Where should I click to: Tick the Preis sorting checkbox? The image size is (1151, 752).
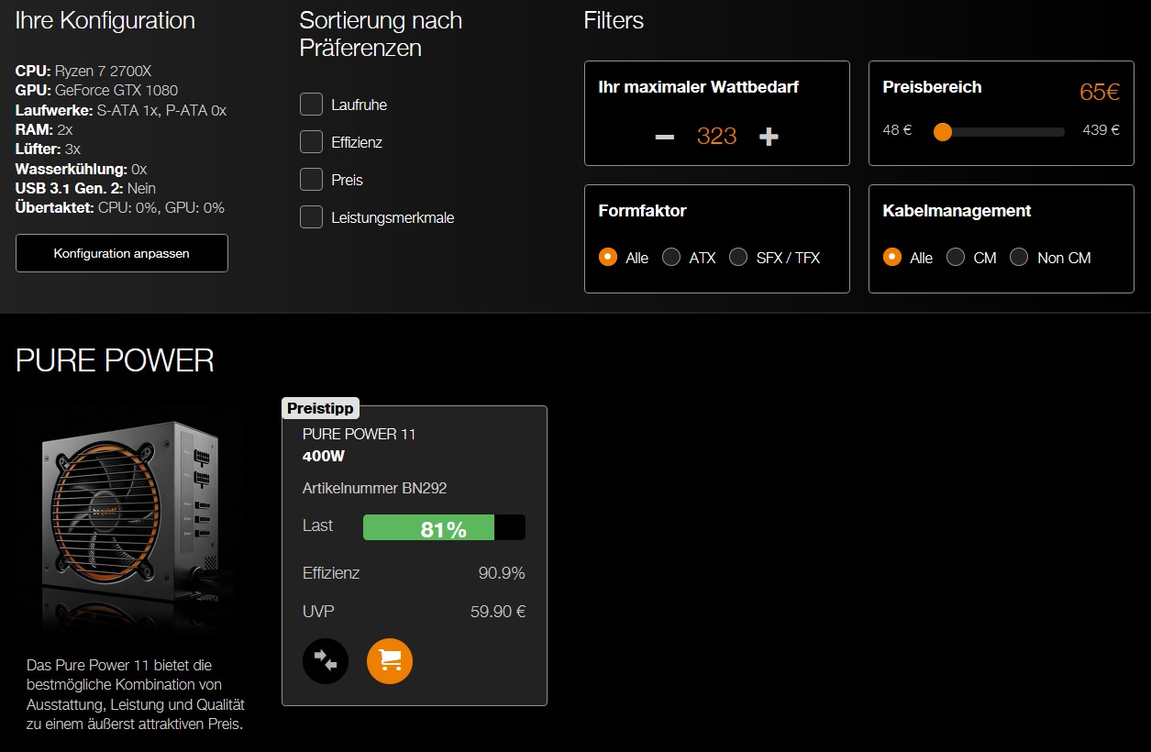click(312, 180)
